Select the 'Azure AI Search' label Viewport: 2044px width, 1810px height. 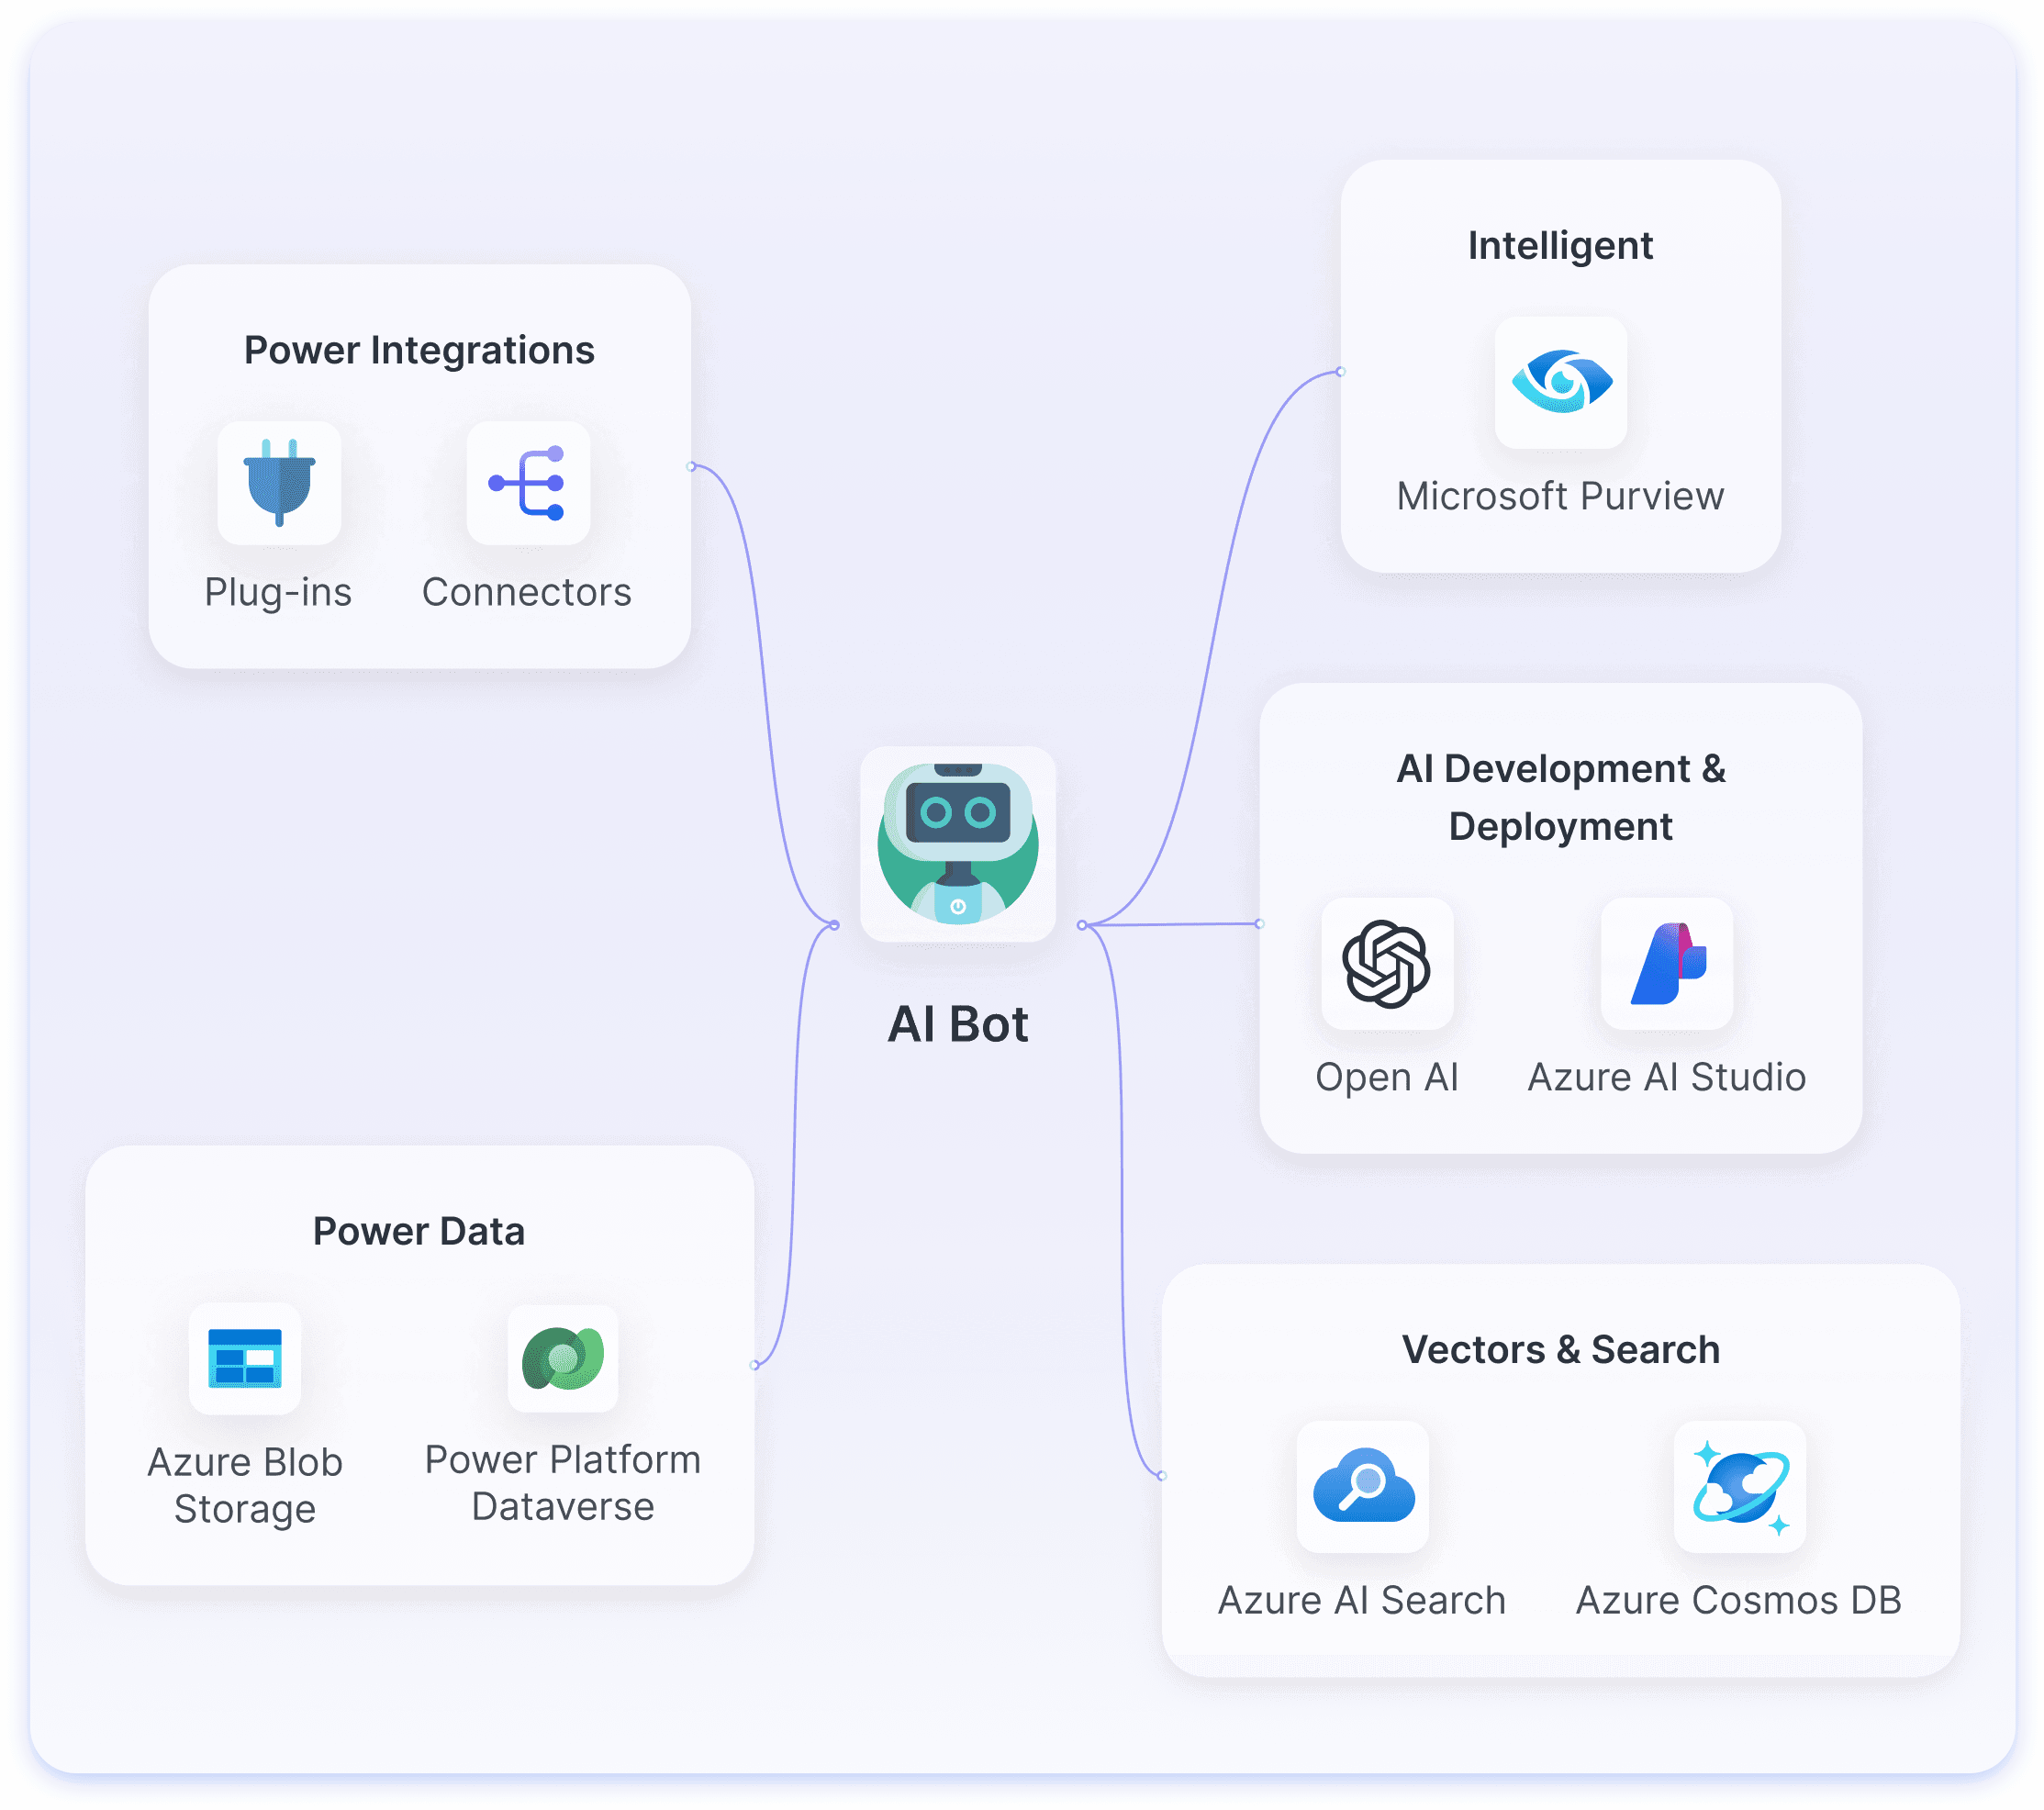(1362, 1601)
